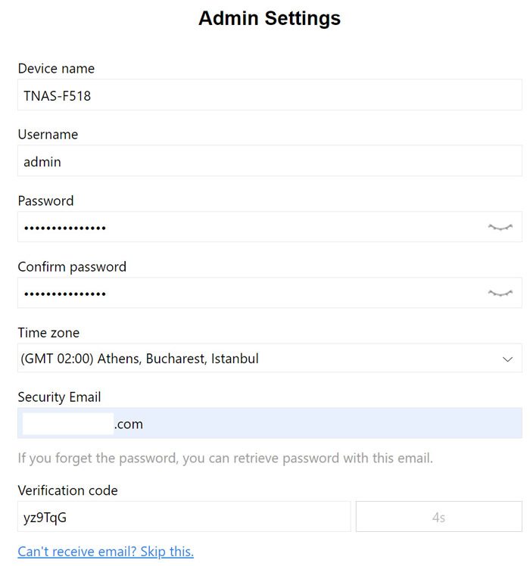Click the Username label text
530x566 pixels.
[48, 135]
